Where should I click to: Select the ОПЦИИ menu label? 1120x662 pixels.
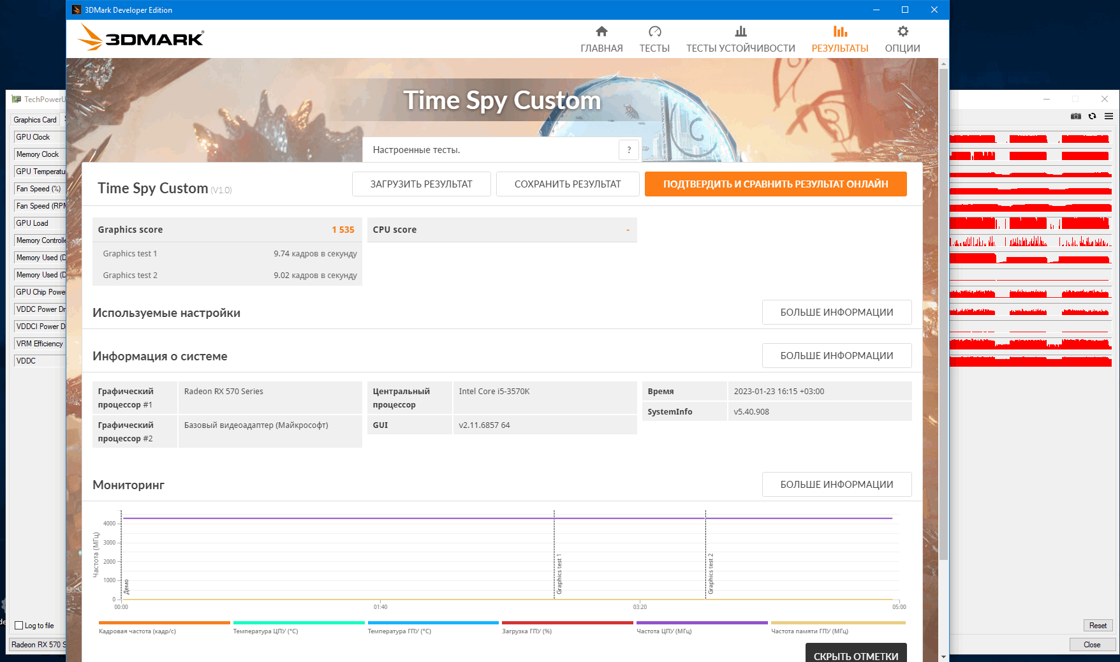point(903,48)
